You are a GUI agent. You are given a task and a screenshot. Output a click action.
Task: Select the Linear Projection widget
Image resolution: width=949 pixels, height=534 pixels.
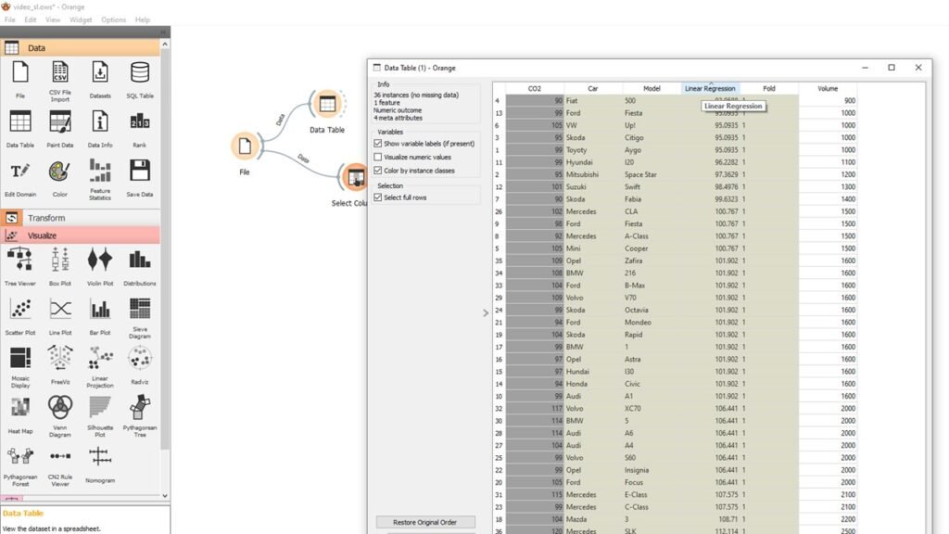[x=100, y=367]
